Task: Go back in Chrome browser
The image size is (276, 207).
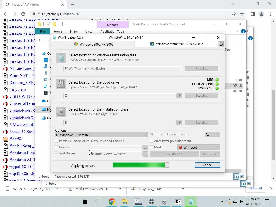Action: tap(6, 14)
